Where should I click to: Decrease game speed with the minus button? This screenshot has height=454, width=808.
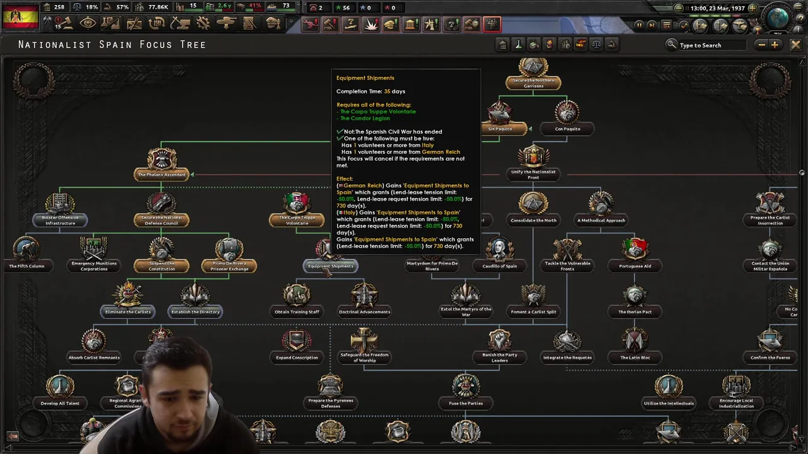pyautogui.click(x=679, y=8)
